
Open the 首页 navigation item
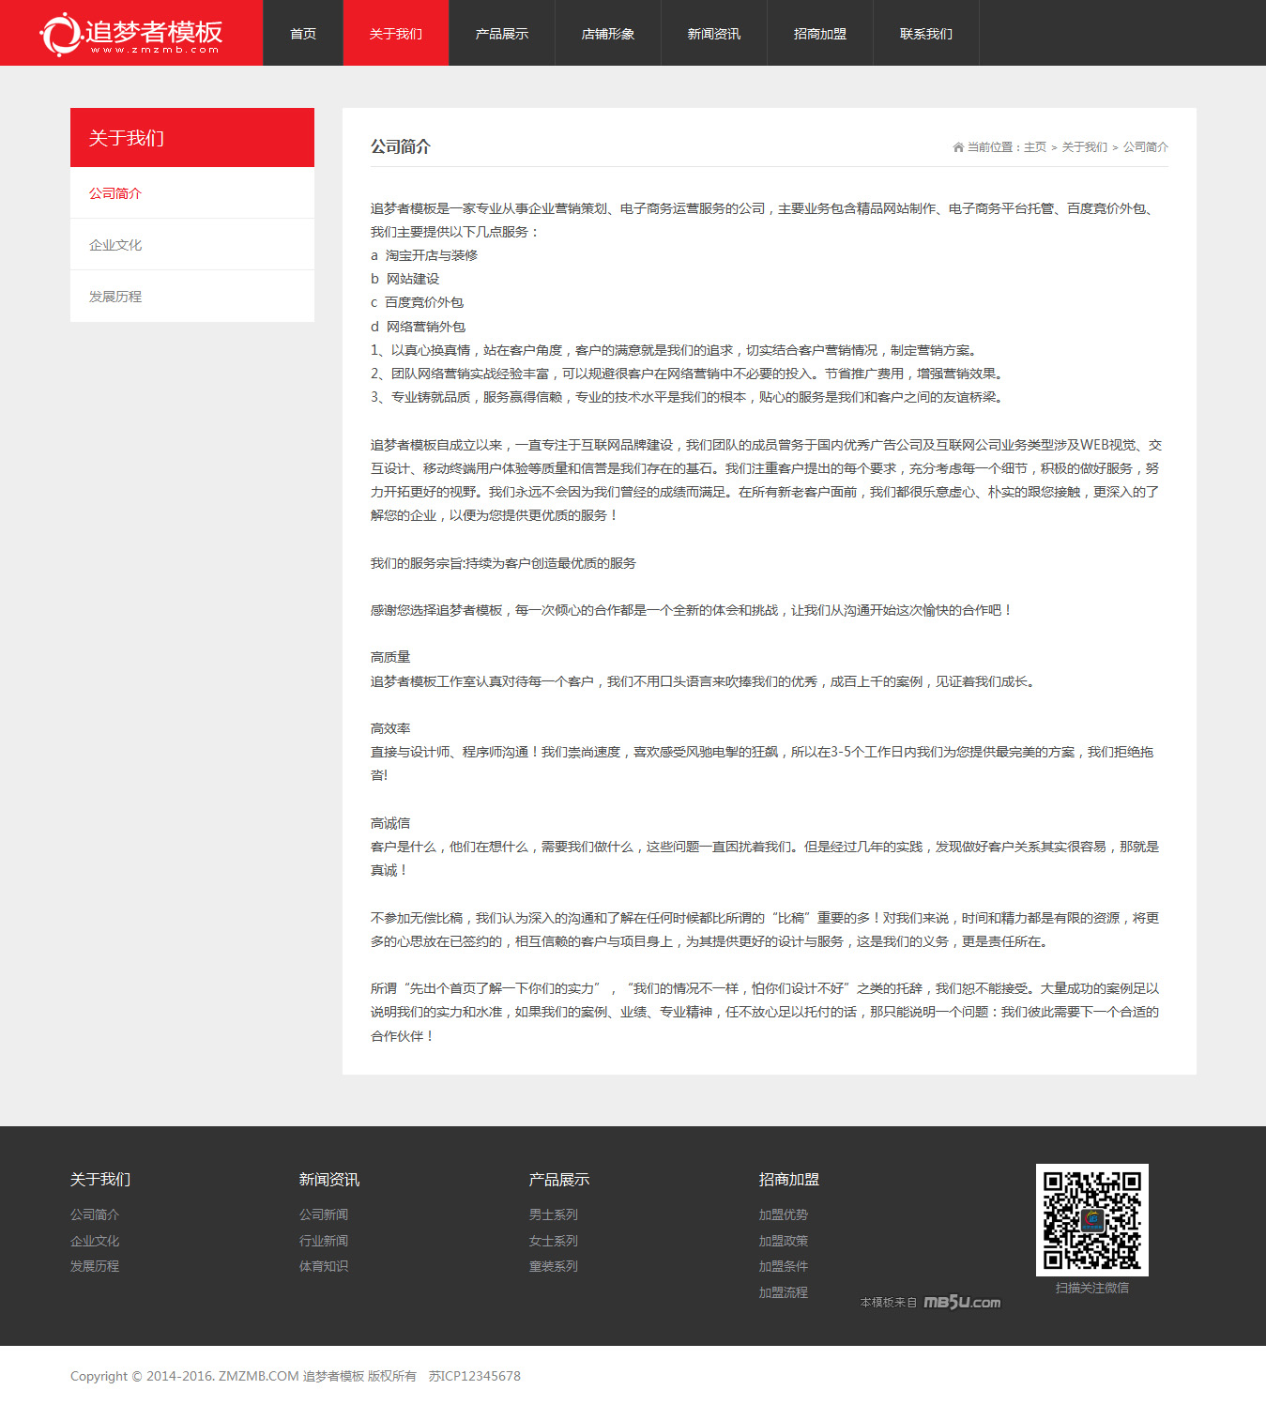pyautogui.click(x=303, y=34)
